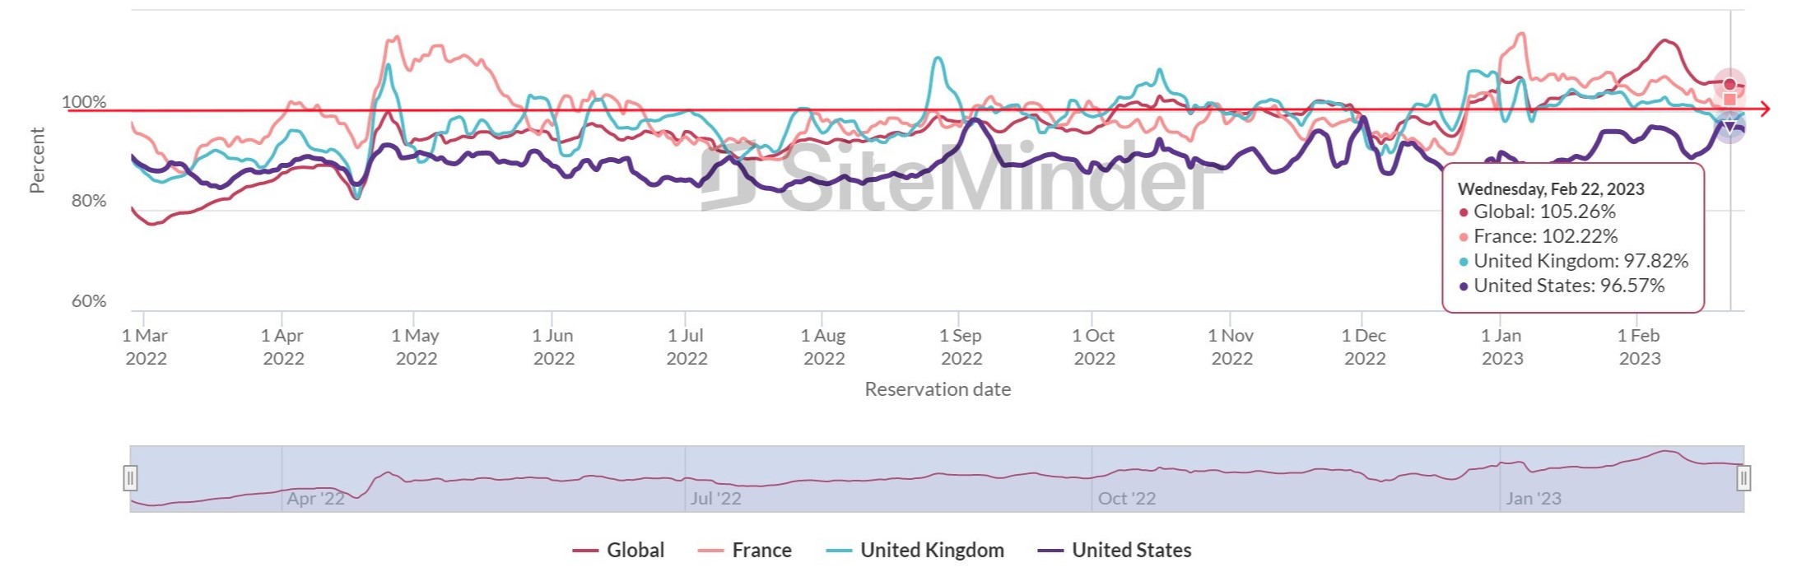The height and width of the screenshot is (586, 1797).
Task: Click the United States triangle data marker
Action: point(1729,127)
